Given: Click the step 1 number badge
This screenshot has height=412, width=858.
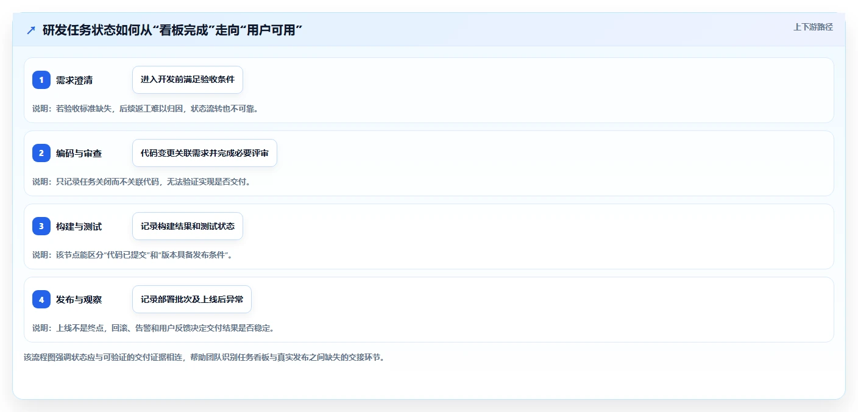Looking at the screenshot, I should pyautogui.click(x=41, y=80).
